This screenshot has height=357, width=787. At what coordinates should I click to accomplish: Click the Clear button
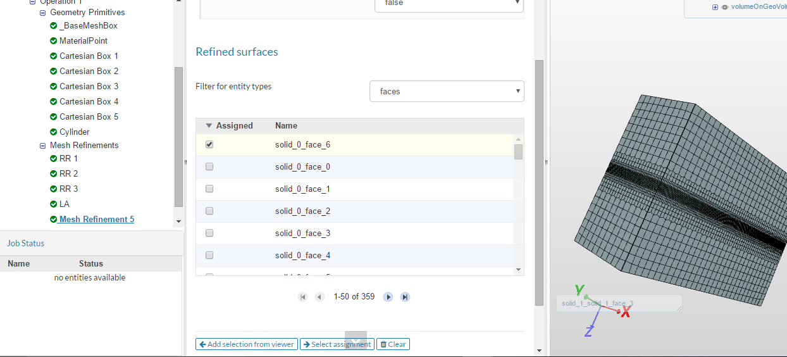coord(393,344)
